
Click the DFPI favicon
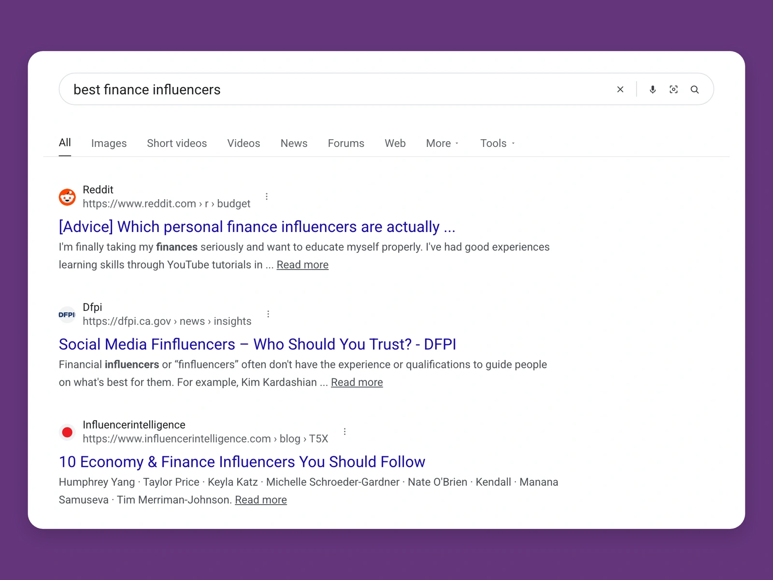pyautogui.click(x=67, y=315)
